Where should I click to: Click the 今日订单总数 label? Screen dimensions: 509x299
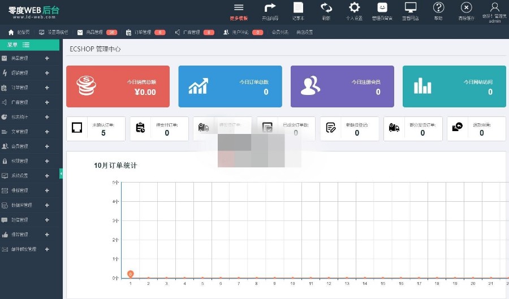254,82
